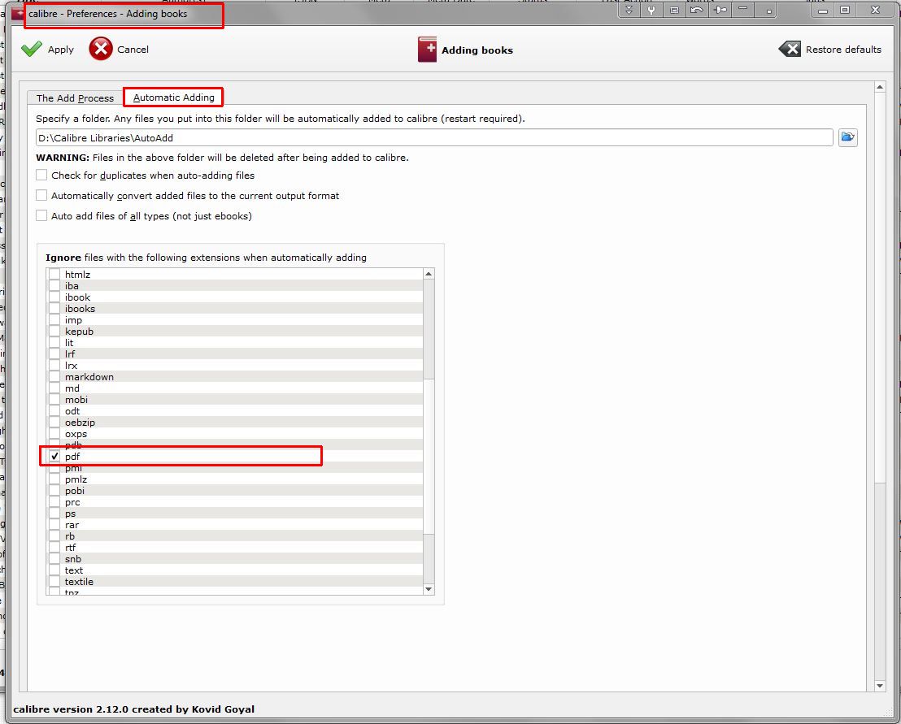Click the wrench icon in the title bar
The width and height of the screenshot is (901, 724).
coord(651,10)
